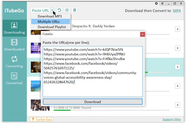Click the Paste URL button
This screenshot has height=123, width=186.
tap(40, 10)
